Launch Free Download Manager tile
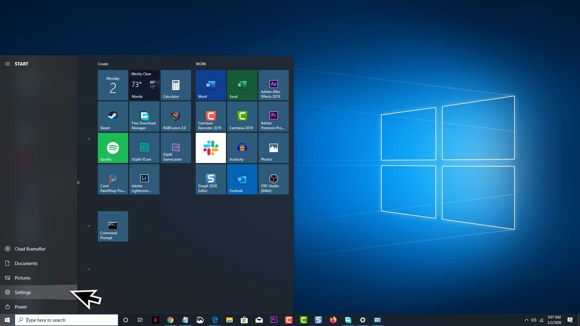This screenshot has height=326, width=580. [x=144, y=117]
